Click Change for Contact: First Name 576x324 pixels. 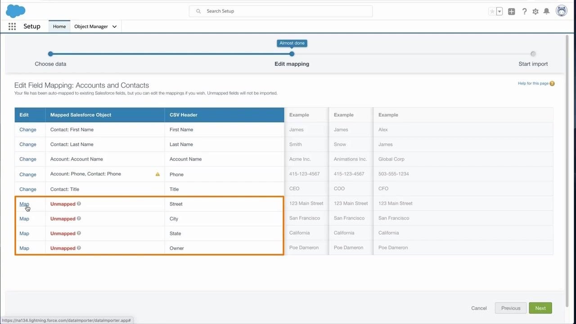[28, 130]
